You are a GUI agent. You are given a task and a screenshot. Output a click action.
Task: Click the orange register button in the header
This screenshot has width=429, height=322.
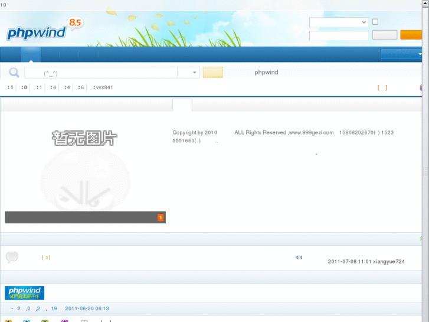[411, 35]
